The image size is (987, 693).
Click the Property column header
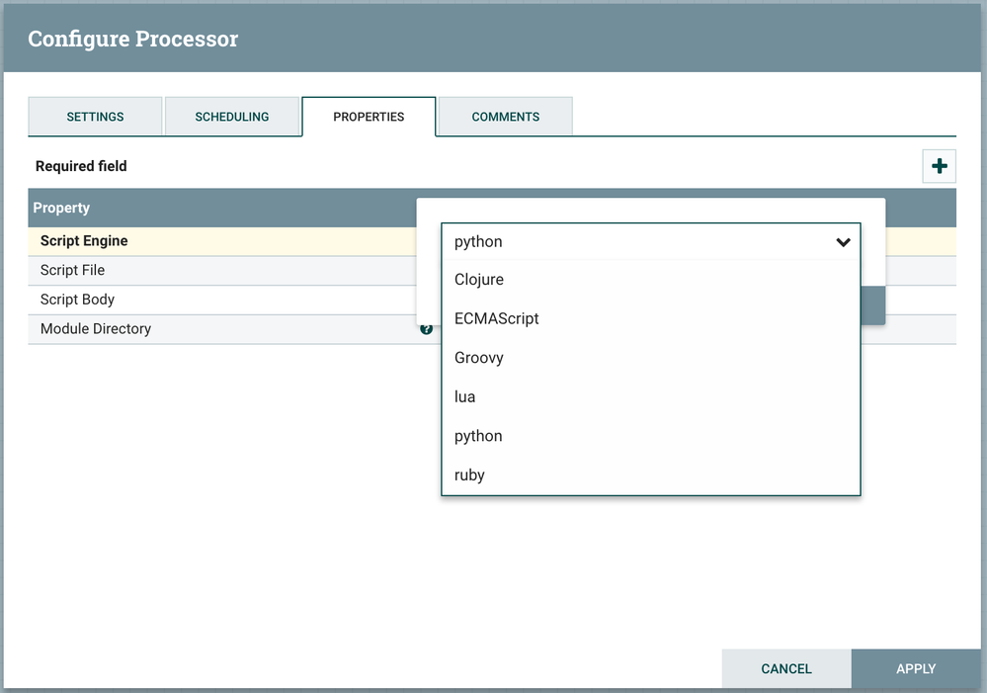(62, 208)
